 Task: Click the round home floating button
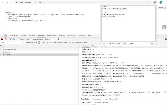(164, 27)
